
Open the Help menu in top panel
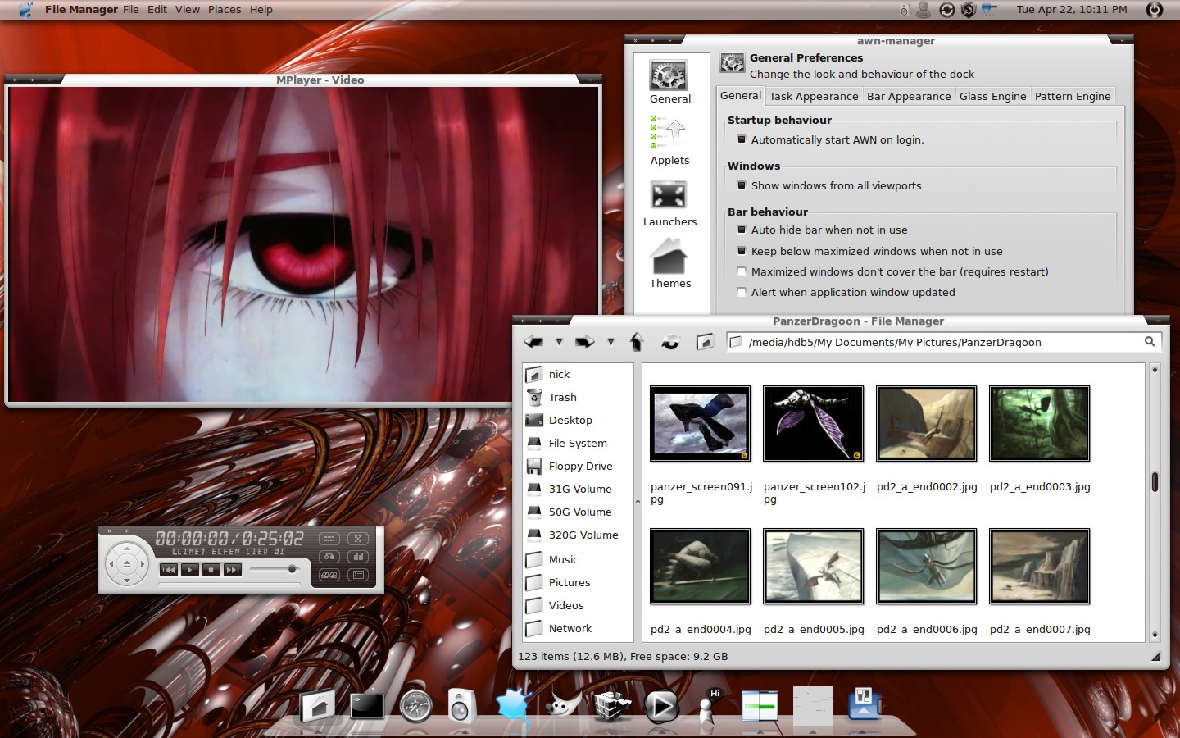pyautogui.click(x=261, y=10)
